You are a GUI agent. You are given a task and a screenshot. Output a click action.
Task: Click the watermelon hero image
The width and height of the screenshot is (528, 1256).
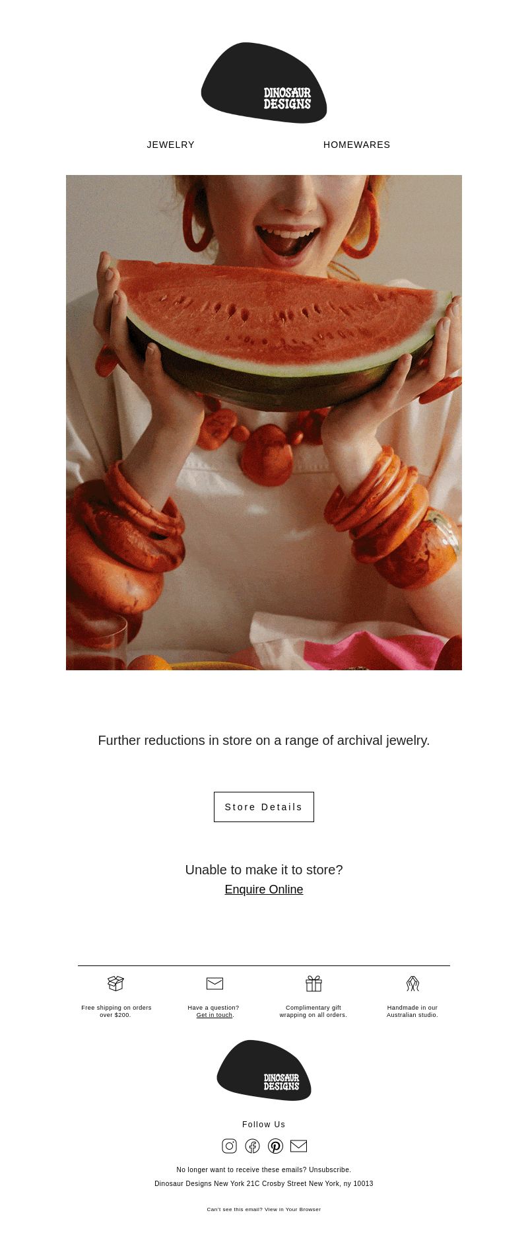coord(264,423)
